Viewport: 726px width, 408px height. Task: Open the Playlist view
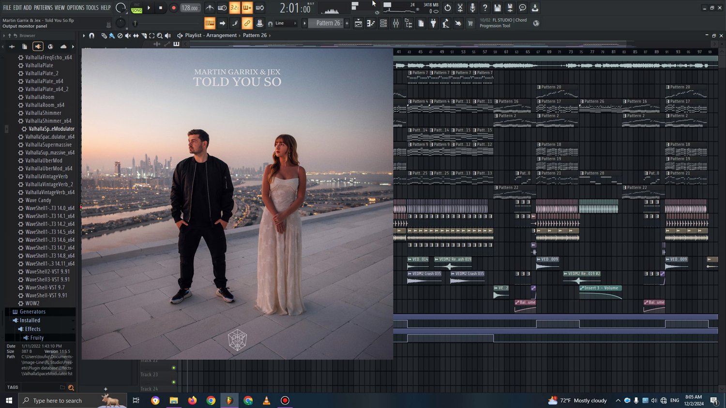[359, 23]
